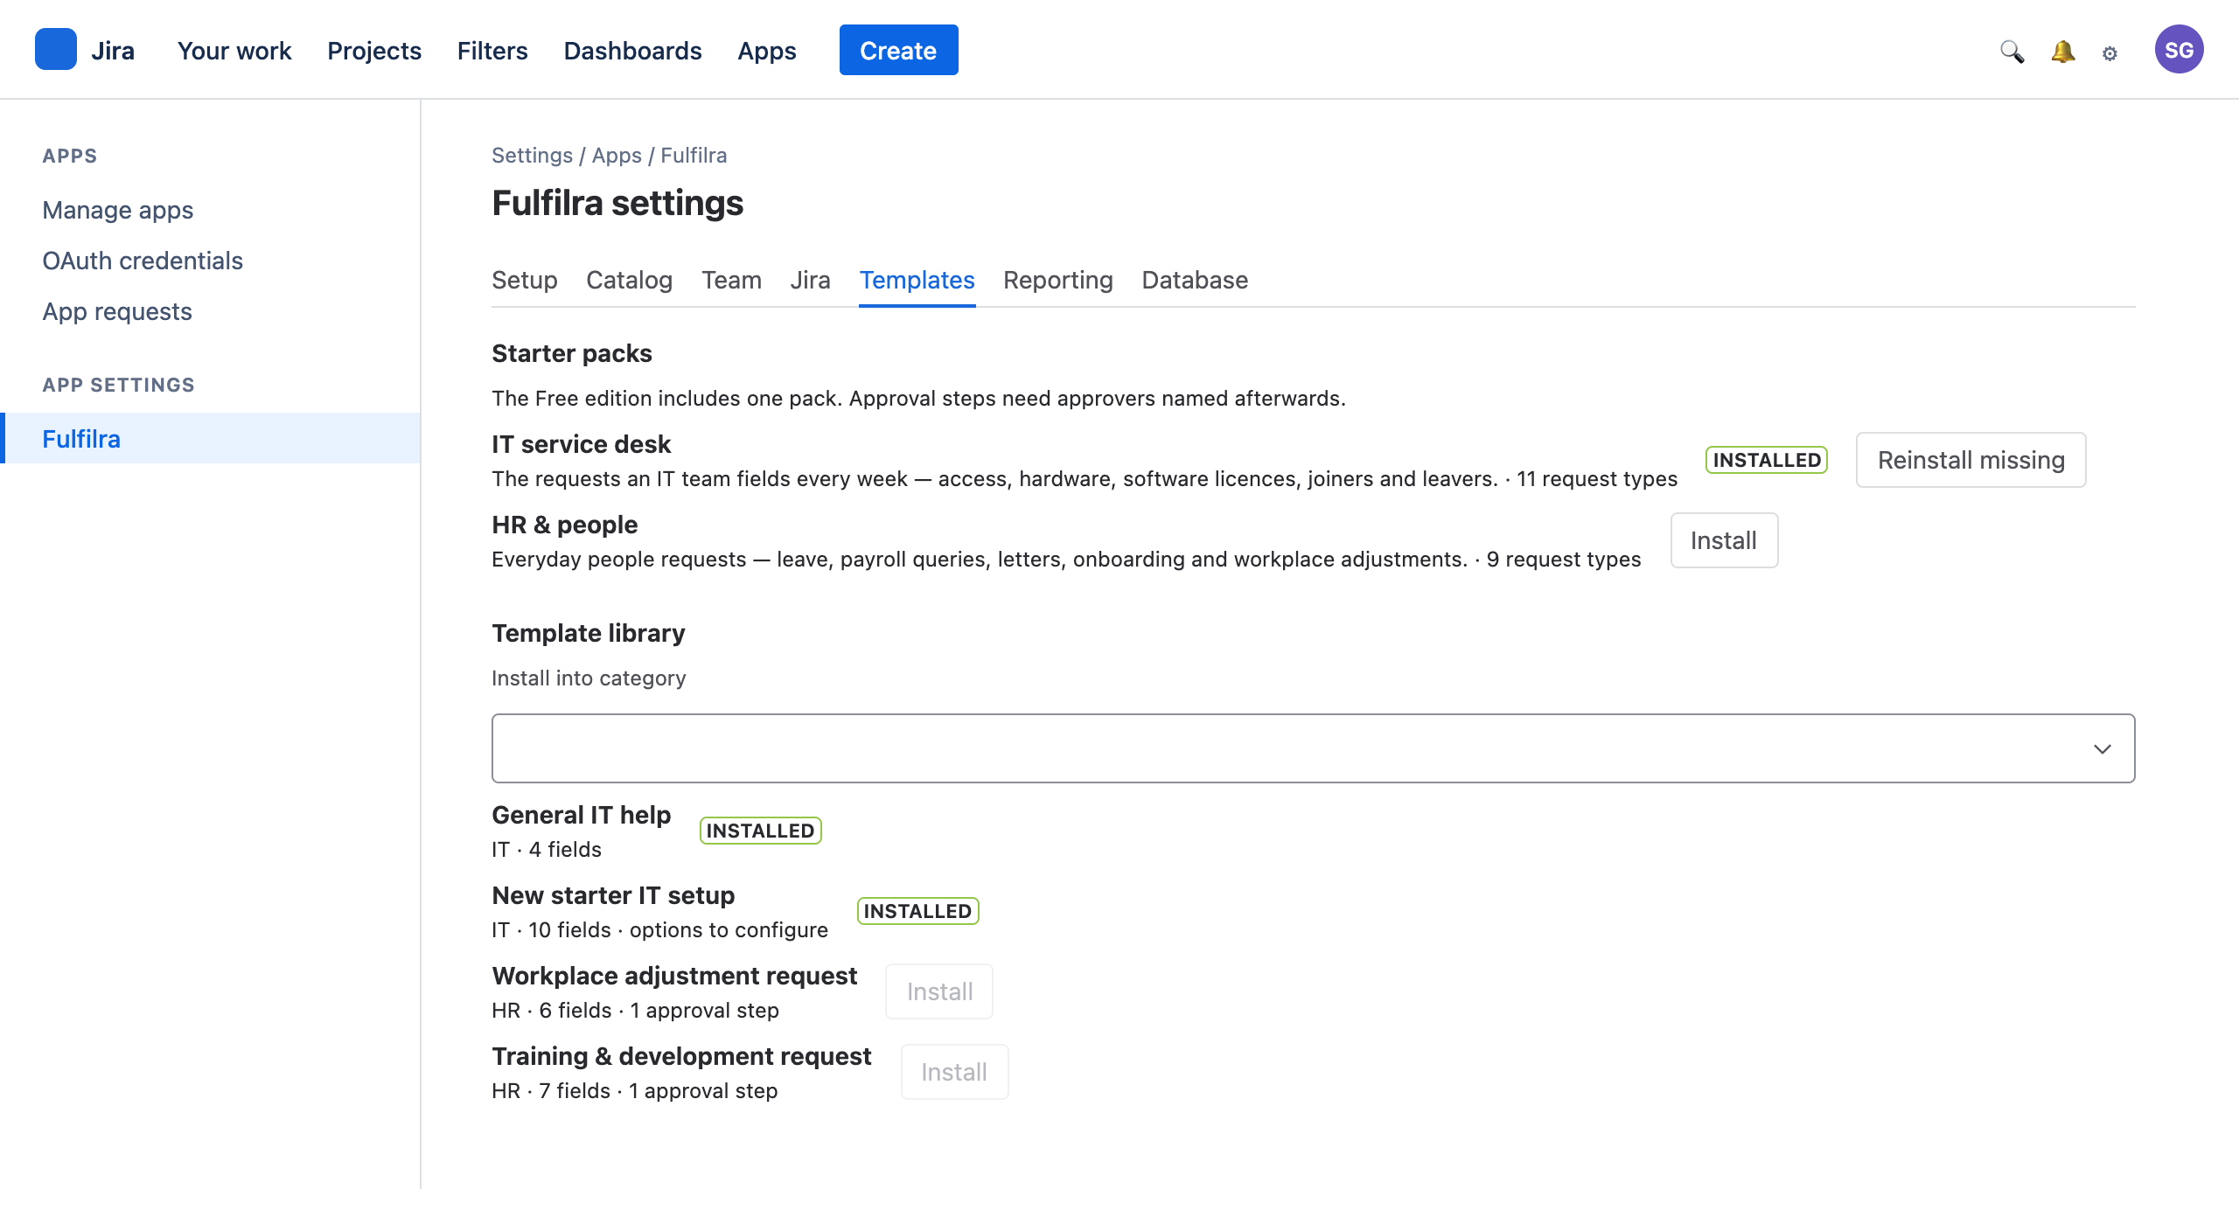Click the 'IT · 4 fields' description
The width and height of the screenshot is (2239, 1231).
(547, 850)
